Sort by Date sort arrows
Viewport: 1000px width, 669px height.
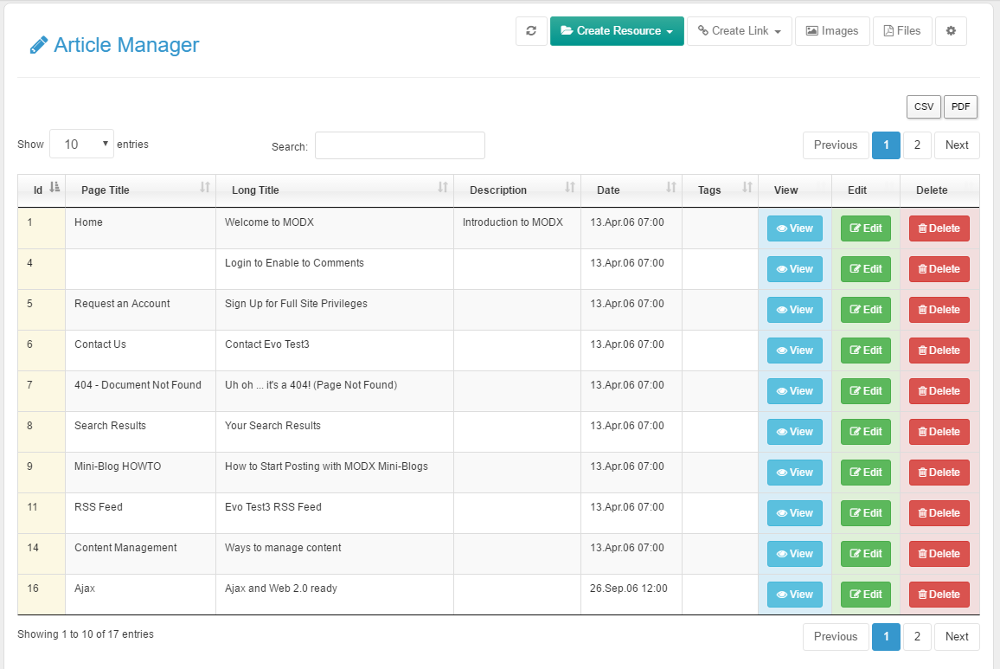(671, 187)
